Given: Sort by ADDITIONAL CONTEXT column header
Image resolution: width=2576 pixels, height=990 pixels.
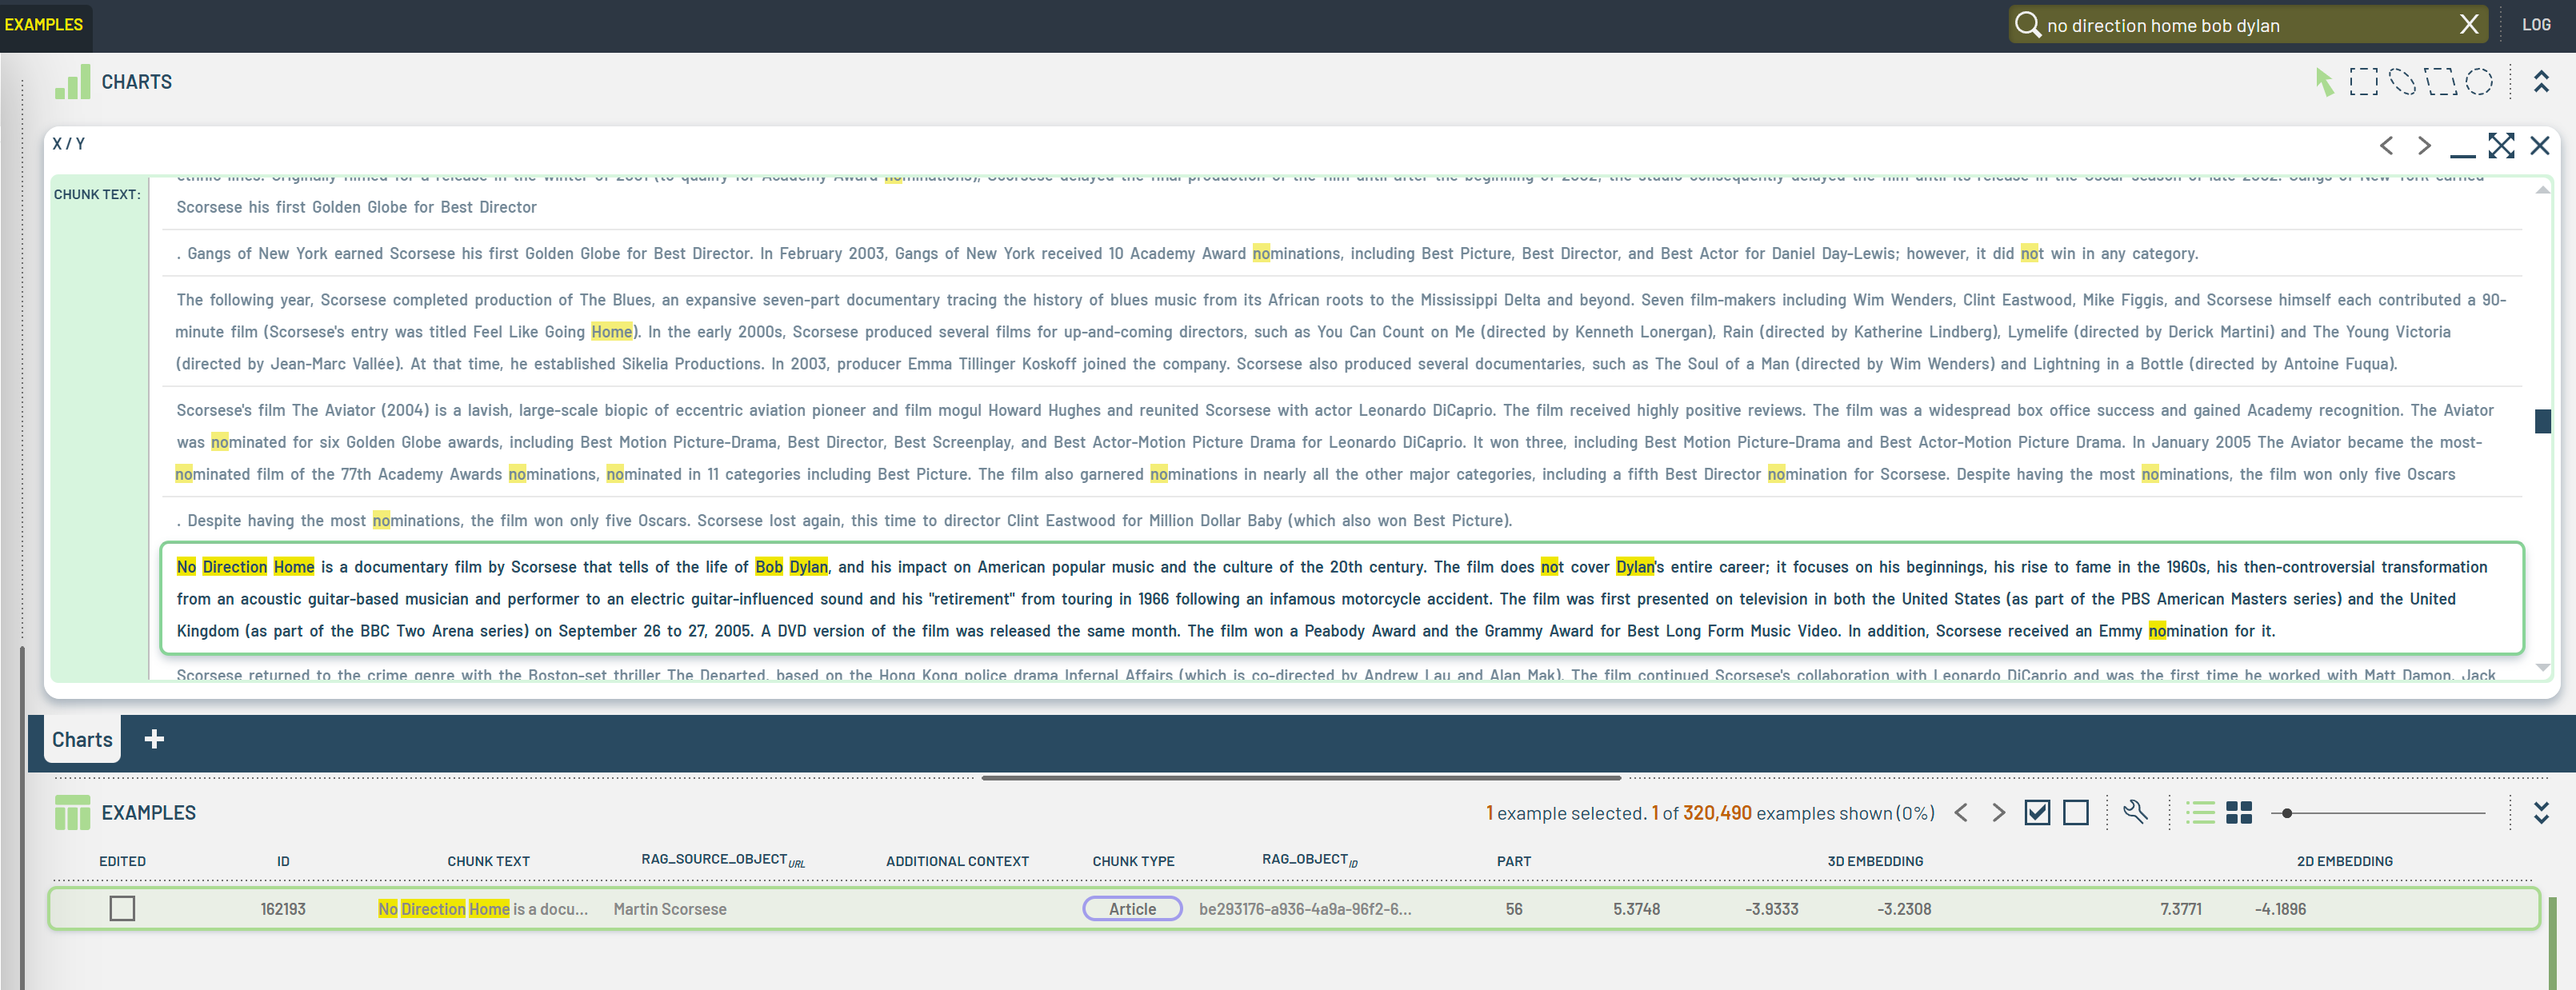Looking at the screenshot, I should pyautogui.click(x=957, y=861).
